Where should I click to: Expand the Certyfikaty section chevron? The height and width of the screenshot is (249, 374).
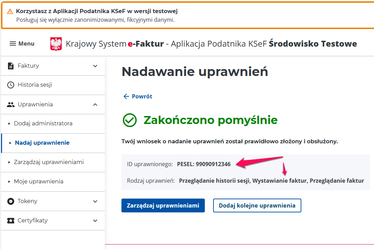[x=95, y=220]
